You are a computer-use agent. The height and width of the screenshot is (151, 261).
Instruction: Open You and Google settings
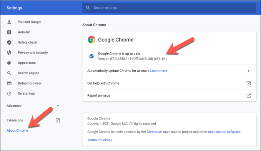[30, 22]
